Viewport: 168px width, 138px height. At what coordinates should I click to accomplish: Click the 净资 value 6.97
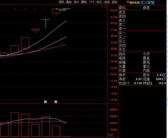click(x=139, y=79)
